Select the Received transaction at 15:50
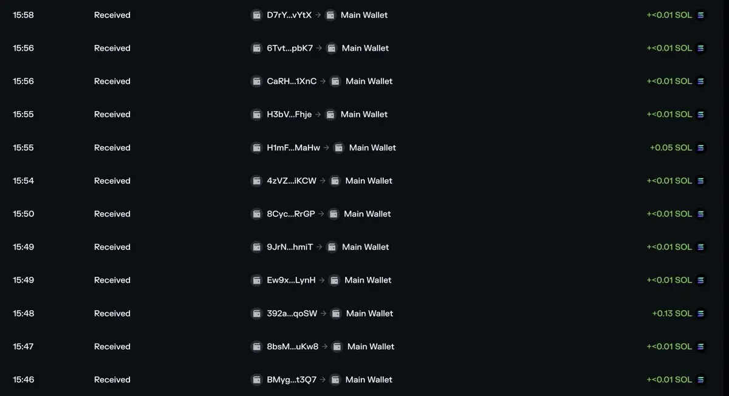 (x=364, y=214)
